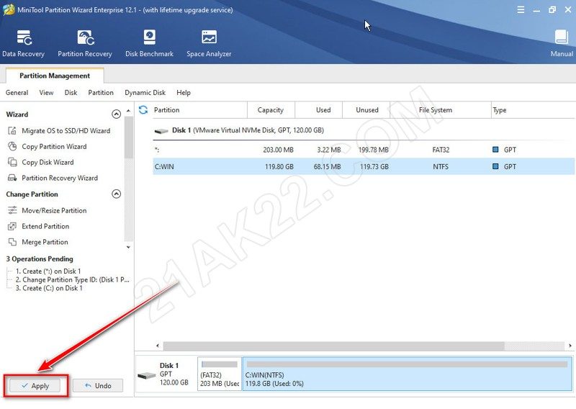
Task: Click the Move/Resize Partition icon
Action: [x=12, y=210]
